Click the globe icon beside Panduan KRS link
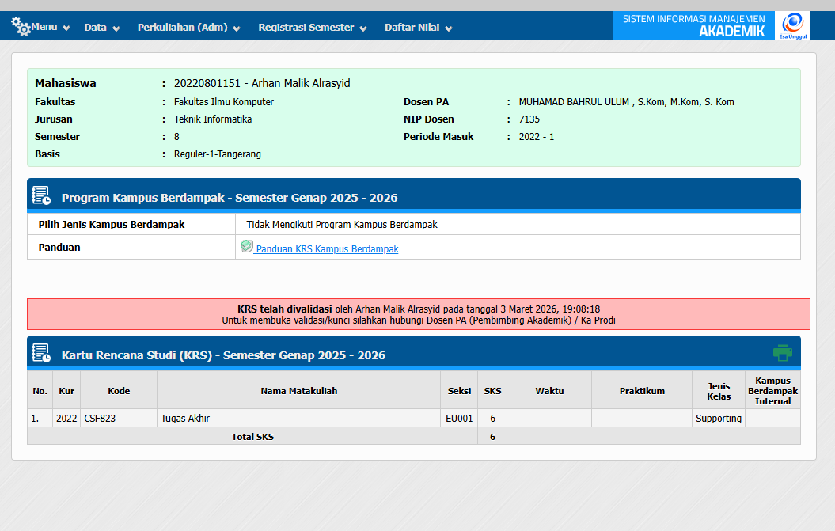 pos(246,247)
